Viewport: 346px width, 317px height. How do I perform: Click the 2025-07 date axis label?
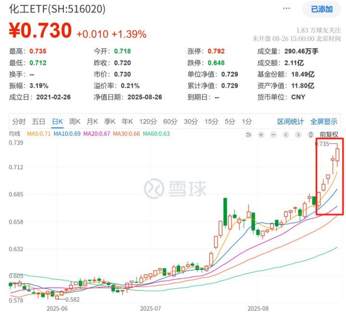coord(150,308)
